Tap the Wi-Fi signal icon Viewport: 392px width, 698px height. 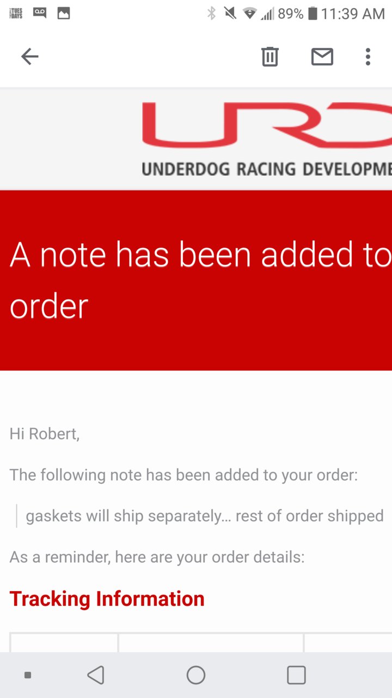[249, 14]
